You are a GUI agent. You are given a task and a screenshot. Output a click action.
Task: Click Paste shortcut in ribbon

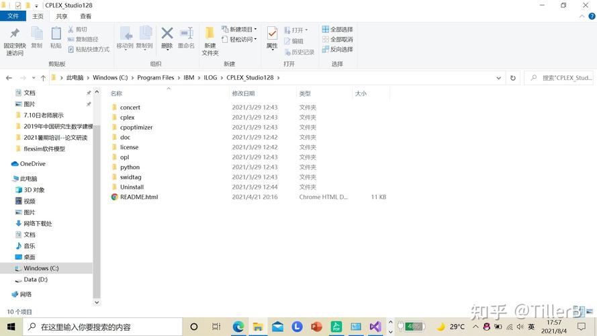tap(89, 49)
